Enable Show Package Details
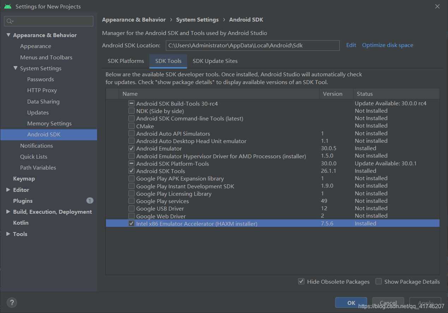The height and width of the screenshot is (313, 448). coord(378,281)
